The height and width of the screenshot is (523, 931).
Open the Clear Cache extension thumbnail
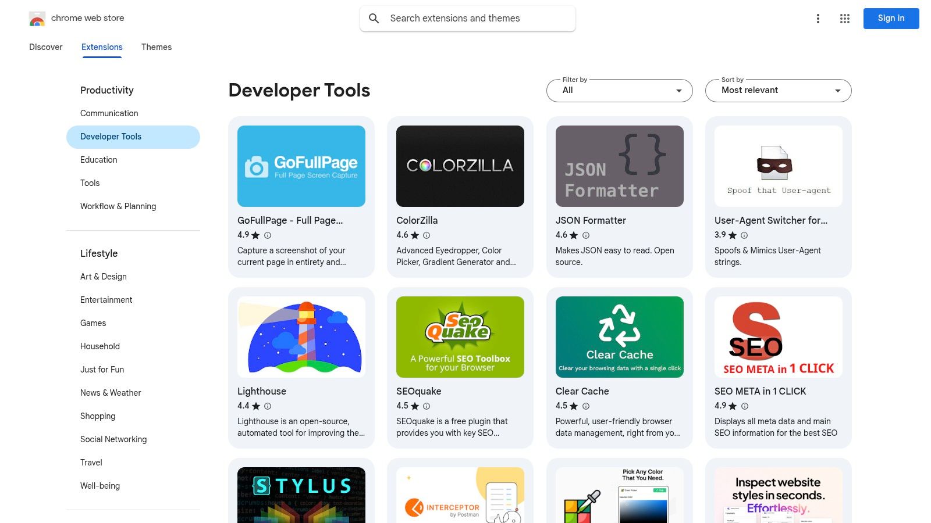[619, 337]
